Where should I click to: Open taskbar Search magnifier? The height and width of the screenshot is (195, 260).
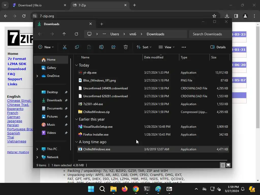pos(102,189)
